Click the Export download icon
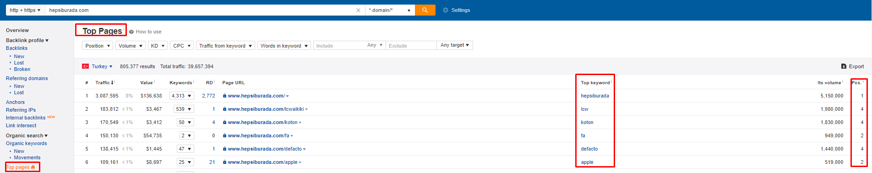Screen dimensions: 872x173 point(844,66)
